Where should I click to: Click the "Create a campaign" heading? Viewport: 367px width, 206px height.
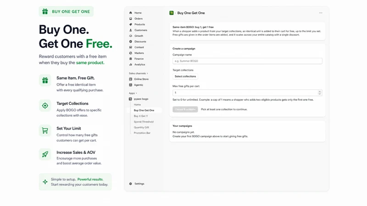coord(184,49)
